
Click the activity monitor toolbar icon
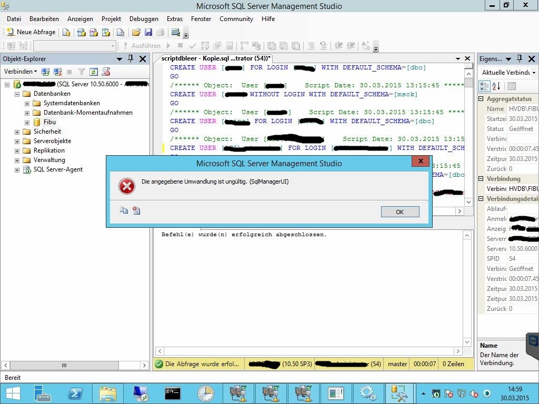(176, 32)
